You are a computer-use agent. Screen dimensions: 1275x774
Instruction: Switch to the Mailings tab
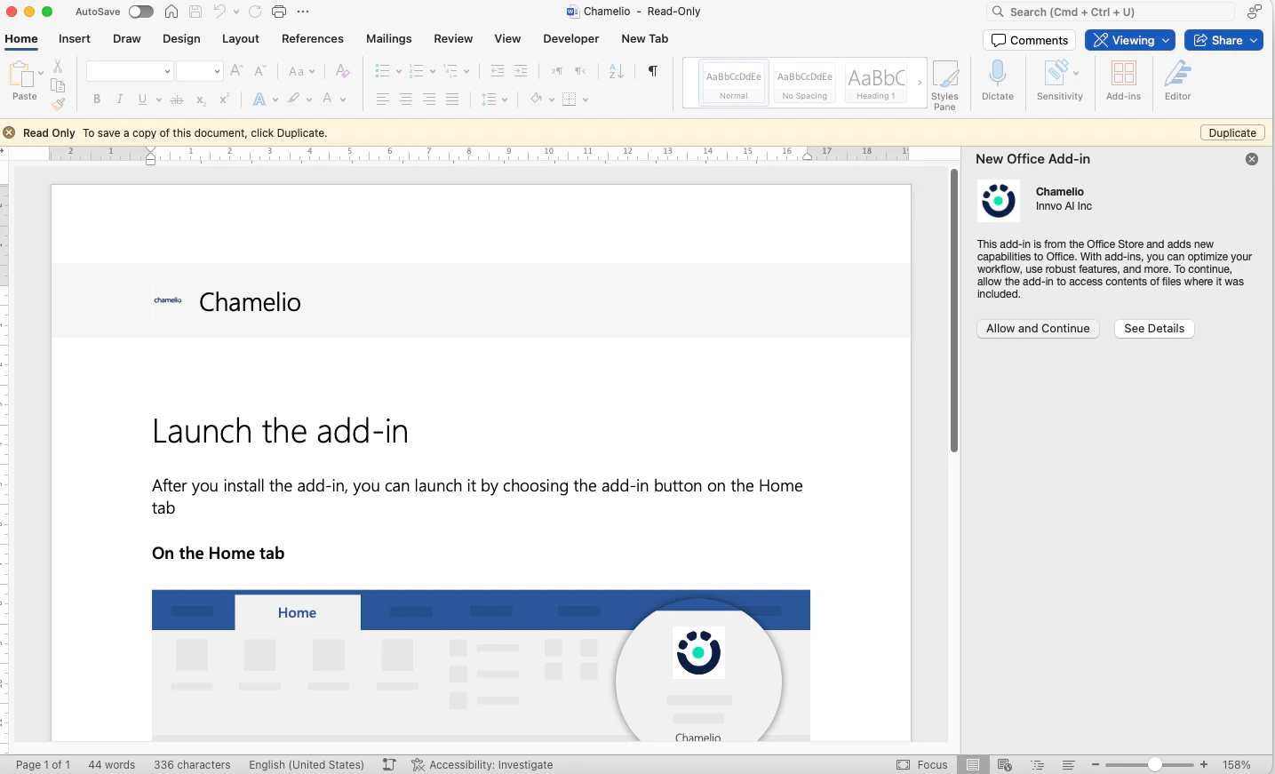coord(389,39)
